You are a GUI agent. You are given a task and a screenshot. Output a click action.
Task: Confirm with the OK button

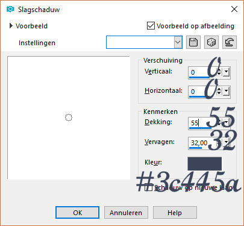pos(77,213)
